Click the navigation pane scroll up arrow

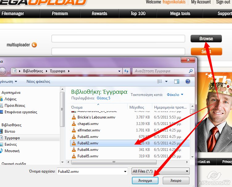62,89
